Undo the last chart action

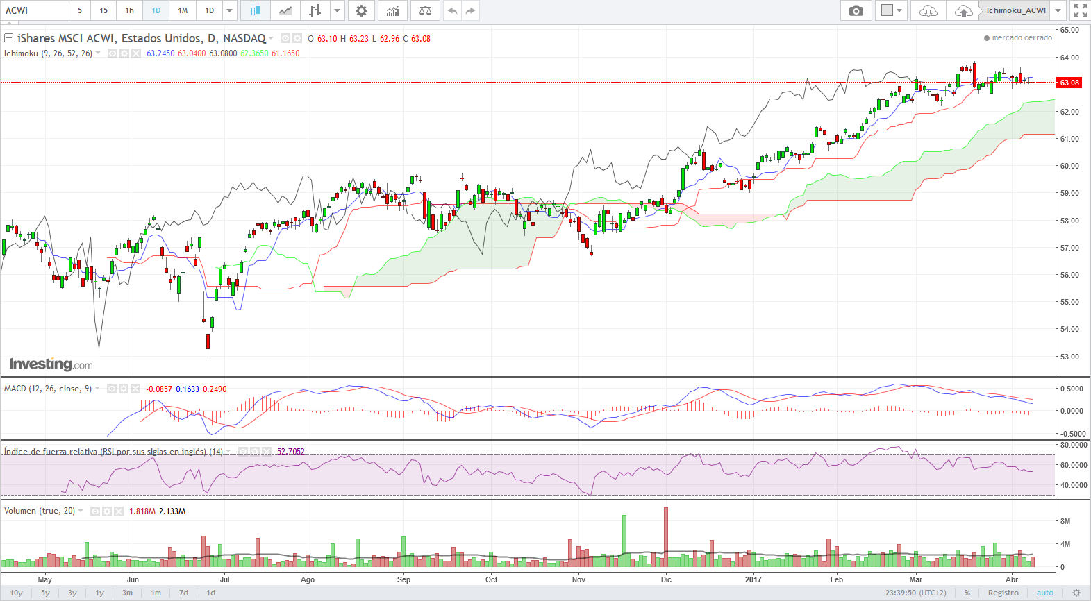(x=452, y=10)
